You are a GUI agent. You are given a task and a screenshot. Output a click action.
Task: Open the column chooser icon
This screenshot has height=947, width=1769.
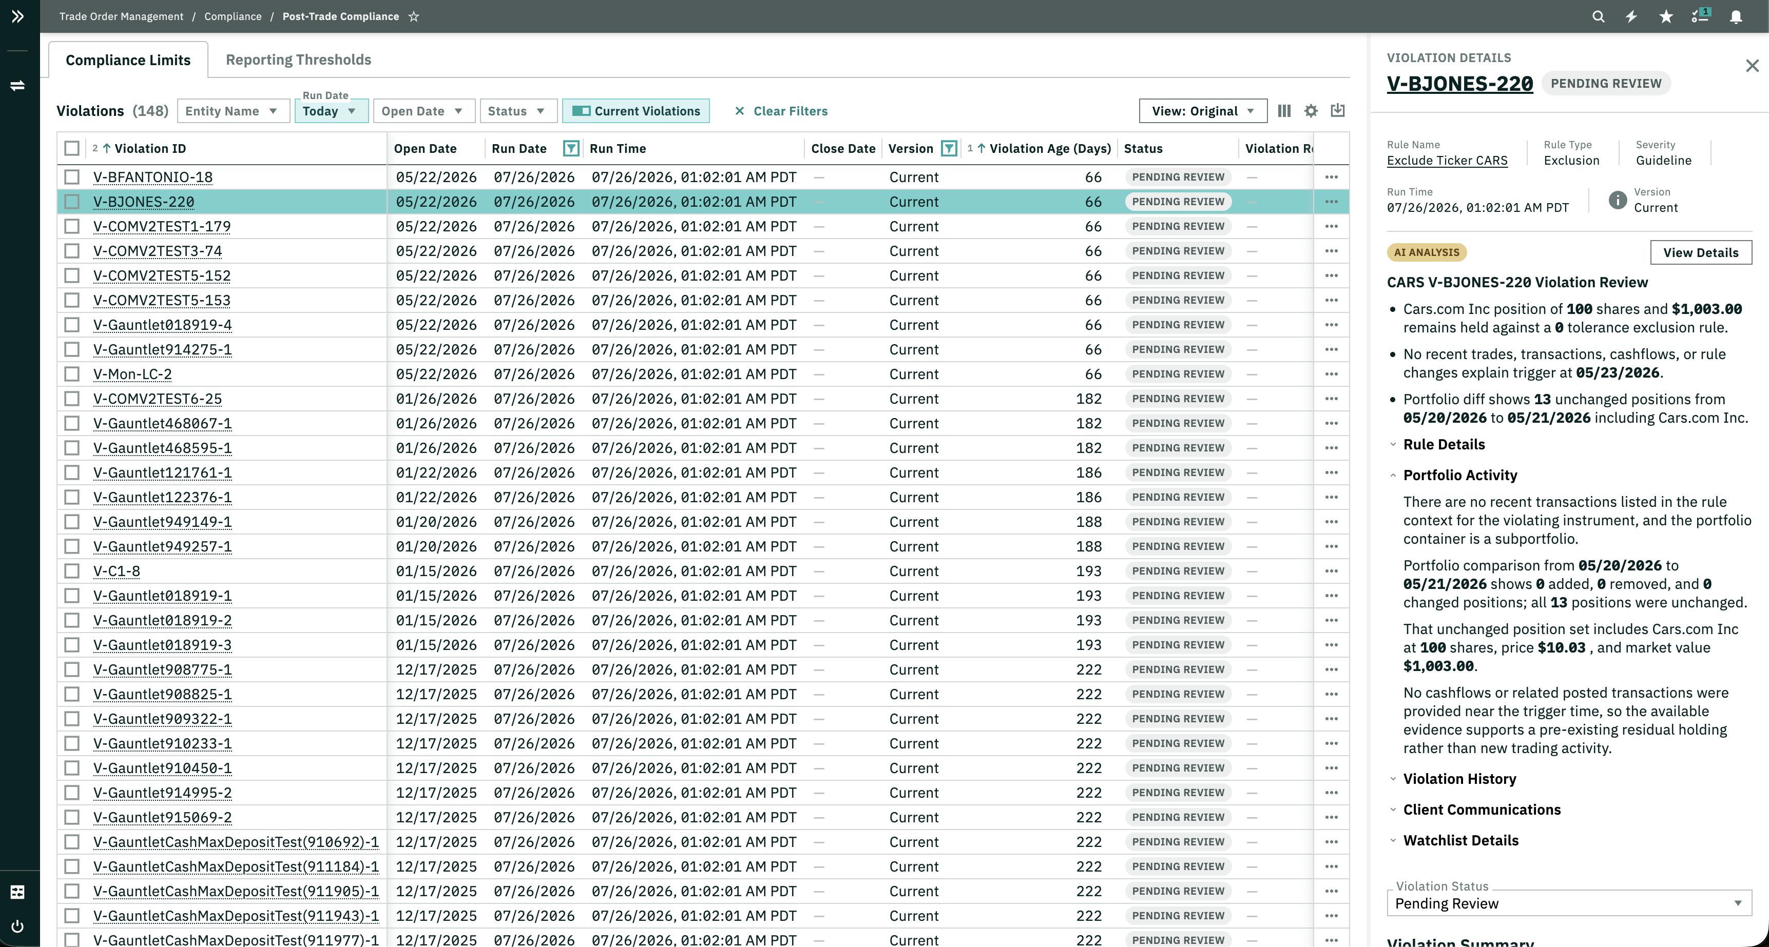pyautogui.click(x=1284, y=110)
